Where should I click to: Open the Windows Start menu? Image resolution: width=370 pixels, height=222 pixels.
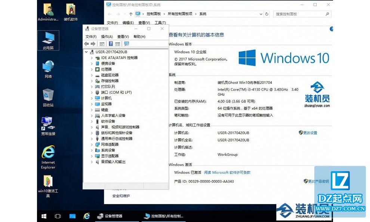click(x=44, y=216)
